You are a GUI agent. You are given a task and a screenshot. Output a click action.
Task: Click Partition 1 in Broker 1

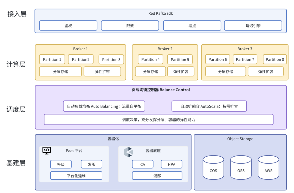[52, 59]
